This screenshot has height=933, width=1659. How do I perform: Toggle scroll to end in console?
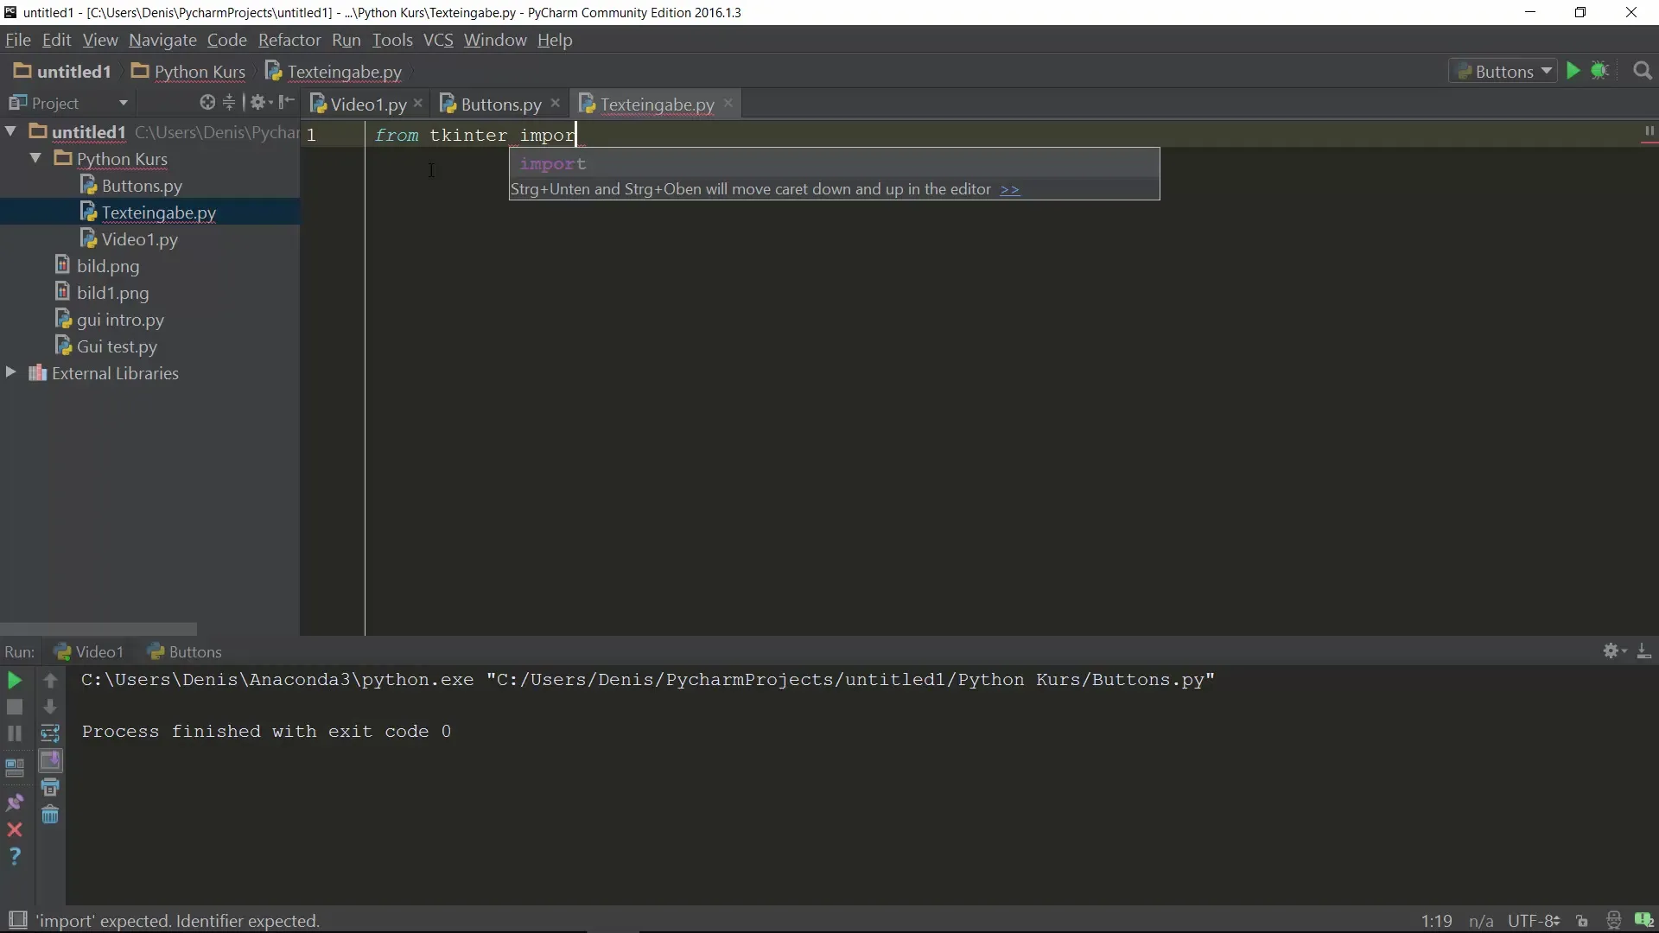(x=50, y=761)
